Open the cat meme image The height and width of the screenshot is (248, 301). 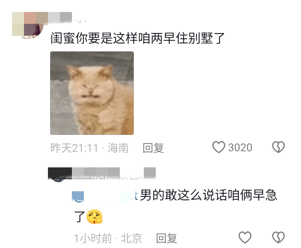(x=92, y=93)
